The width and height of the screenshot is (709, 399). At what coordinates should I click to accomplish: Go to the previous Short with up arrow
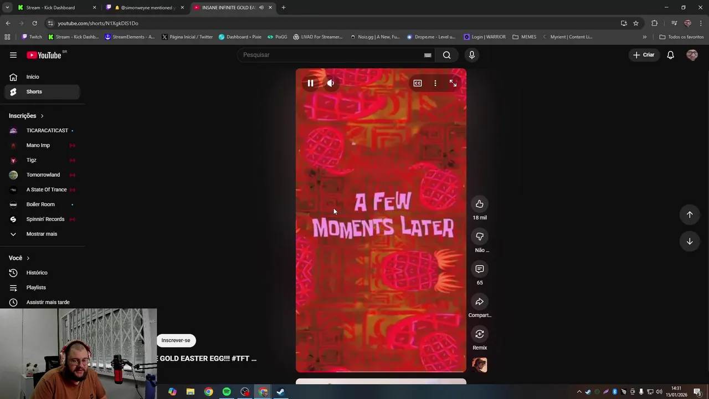click(690, 214)
